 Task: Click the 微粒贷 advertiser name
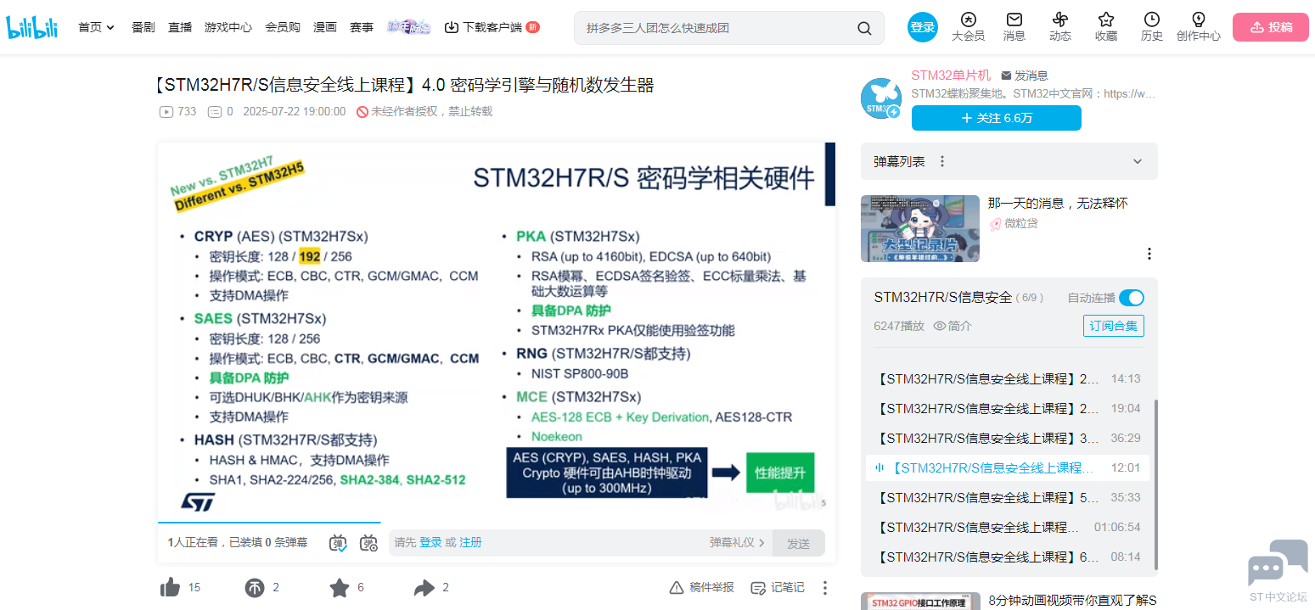coord(1021,223)
